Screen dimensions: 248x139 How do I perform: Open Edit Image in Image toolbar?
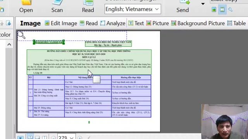[x=61, y=23]
